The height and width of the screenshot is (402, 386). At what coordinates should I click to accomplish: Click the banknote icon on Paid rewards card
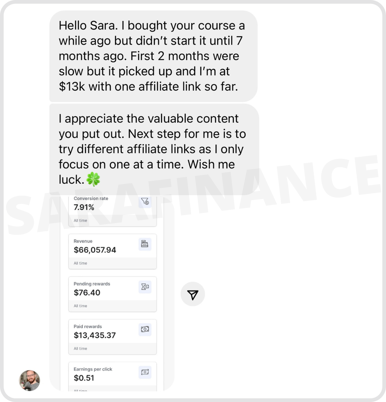coord(145,329)
